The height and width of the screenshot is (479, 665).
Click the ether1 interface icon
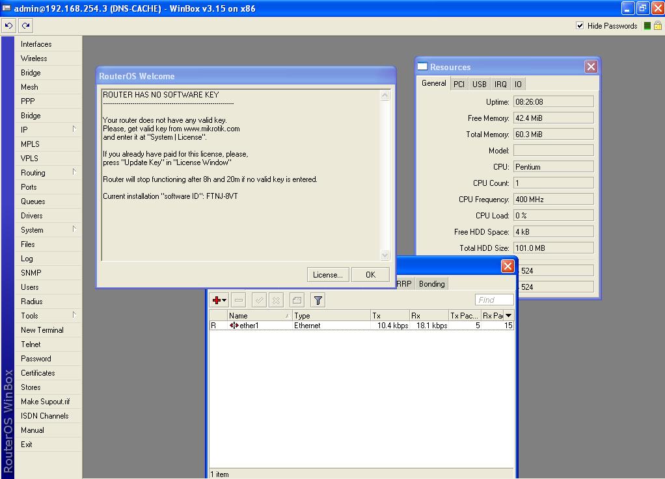coord(234,325)
